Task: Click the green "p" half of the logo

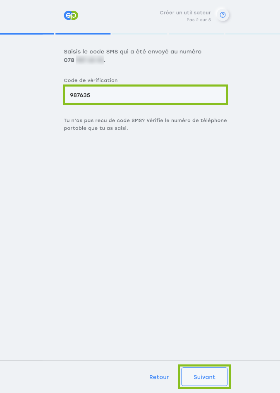Action: tap(74, 16)
